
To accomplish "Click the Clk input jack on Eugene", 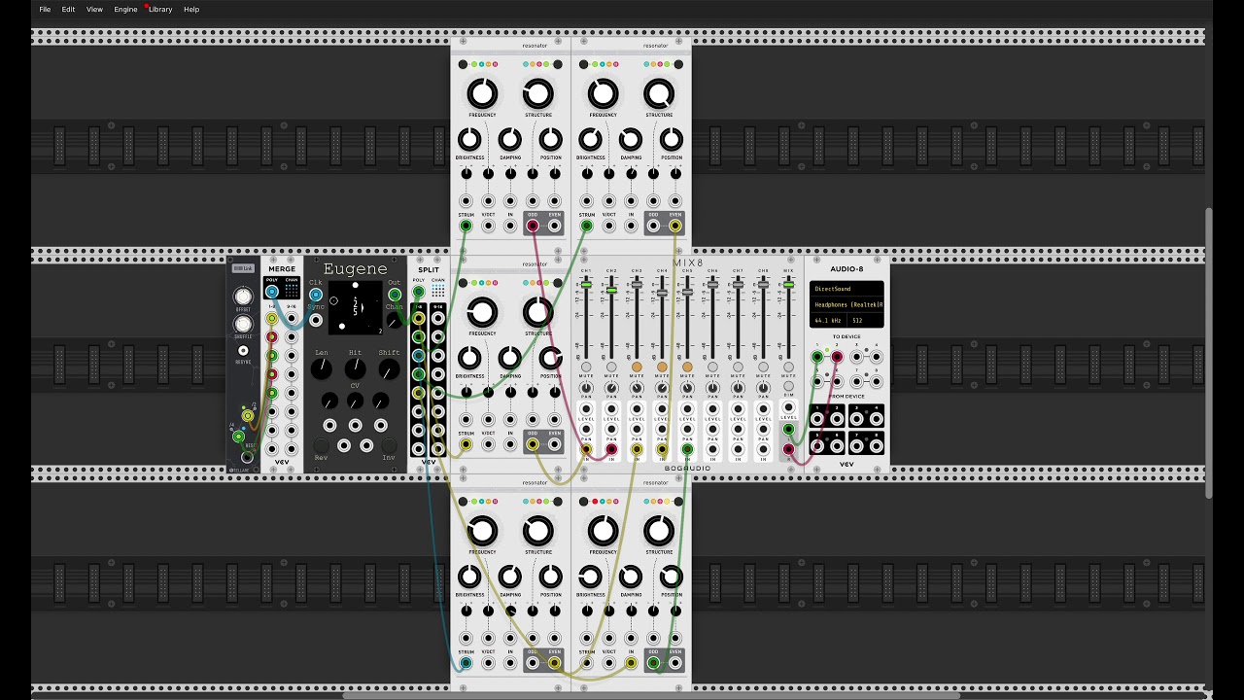I will [x=316, y=295].
